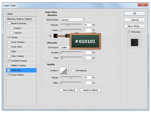Viewport: 151px width, 113px height.
Task: Click the Reset to Default button
Action: click(x=90, y=90)
